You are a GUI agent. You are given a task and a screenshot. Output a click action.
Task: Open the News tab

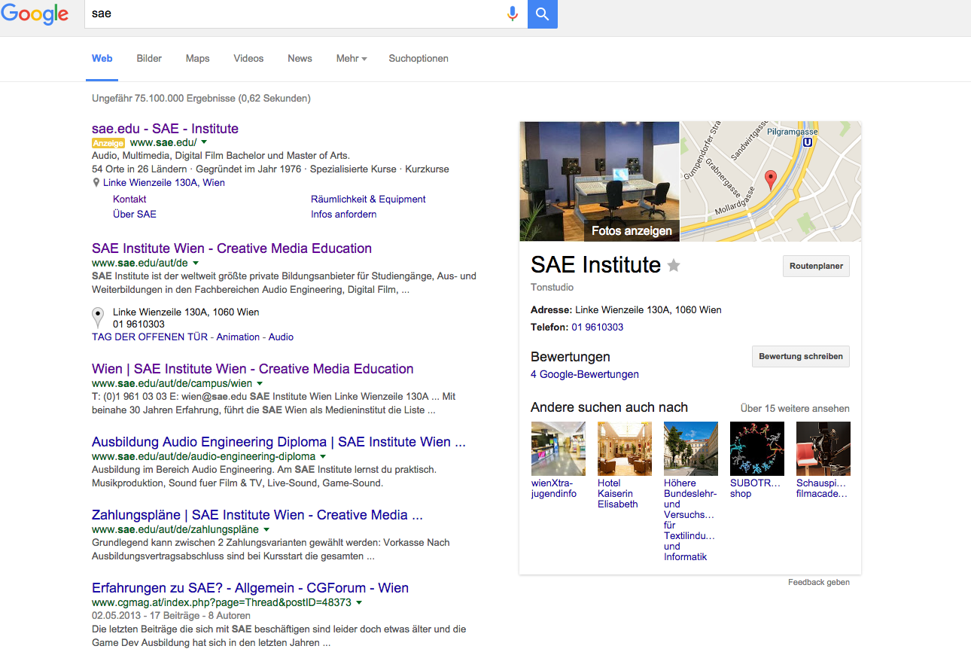(300, 58)
